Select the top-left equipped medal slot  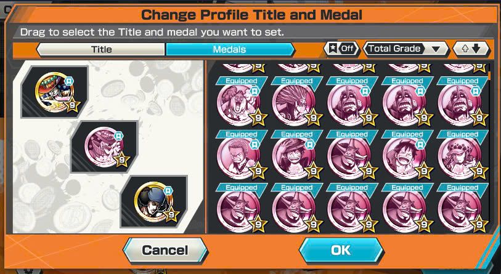(55, 92)
